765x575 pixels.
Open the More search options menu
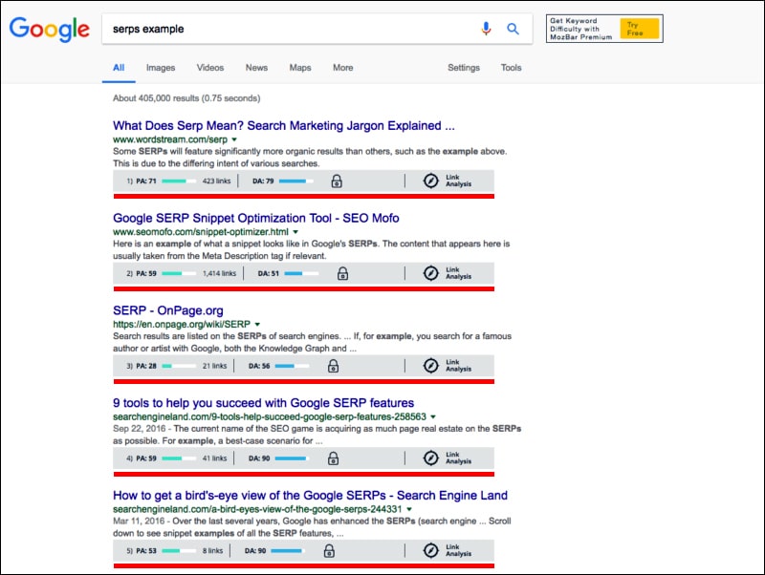tap(343, 68)
